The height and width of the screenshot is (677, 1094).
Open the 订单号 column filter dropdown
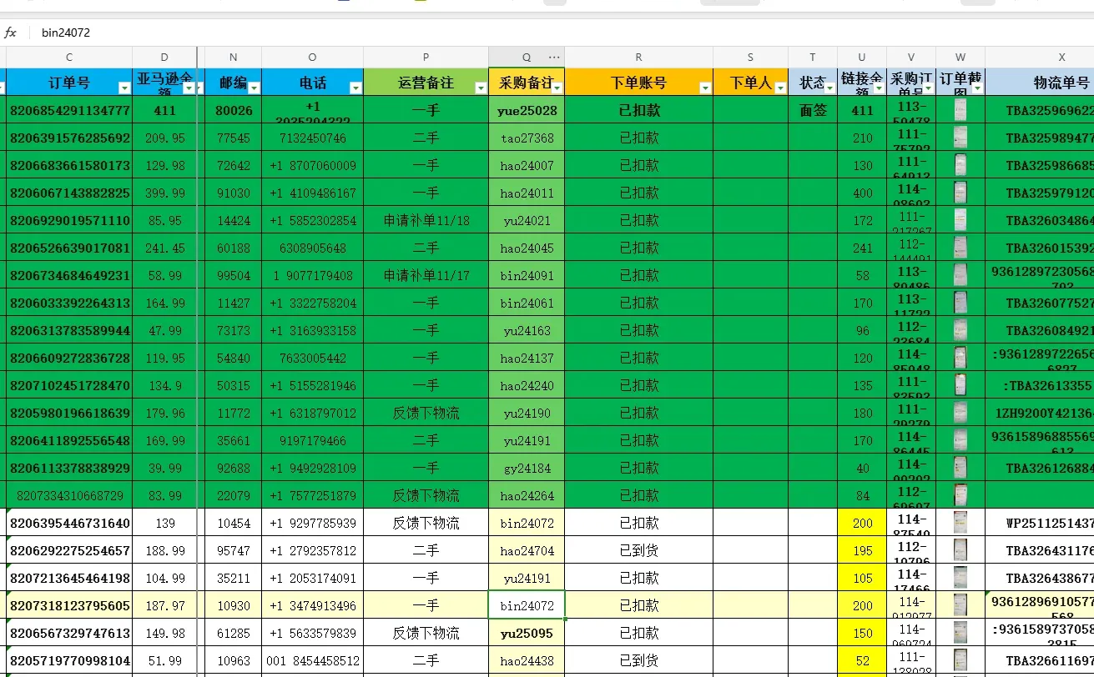(x=124, y=88)
